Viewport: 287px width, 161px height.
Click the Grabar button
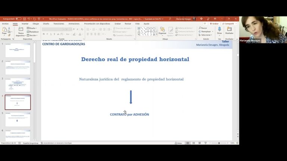point(214,23)
